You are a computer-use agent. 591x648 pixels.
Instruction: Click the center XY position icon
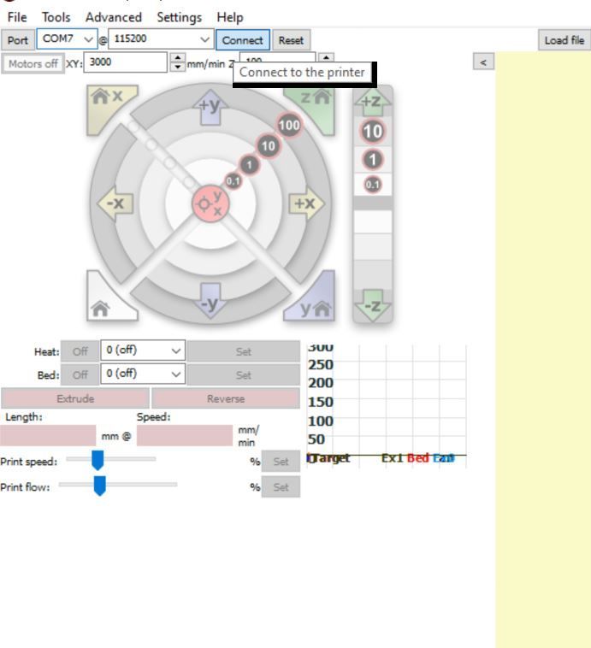[210, 203]
